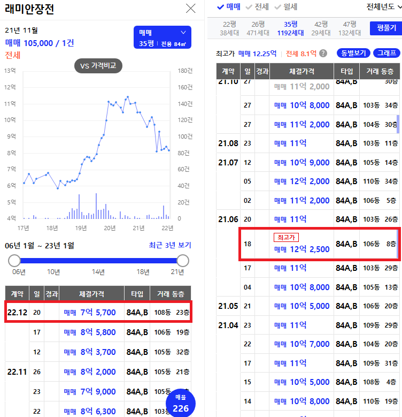Select the 42평 29세대 tab
Image resolution: width=402 pixels, height=417 pixels.
pyautogui.click(x=321, y=28)
